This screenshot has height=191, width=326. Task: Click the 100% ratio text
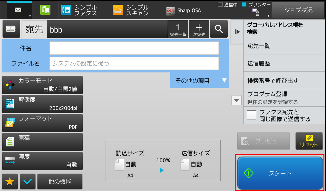(163, 161)
